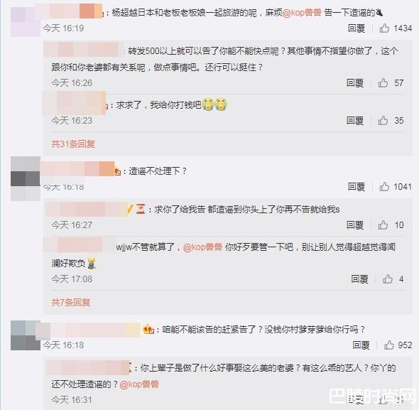419x410 pixels.
Task: Open the gray avatar beside 造谣不处理下 comment
Action: click(x=26, y=178)
